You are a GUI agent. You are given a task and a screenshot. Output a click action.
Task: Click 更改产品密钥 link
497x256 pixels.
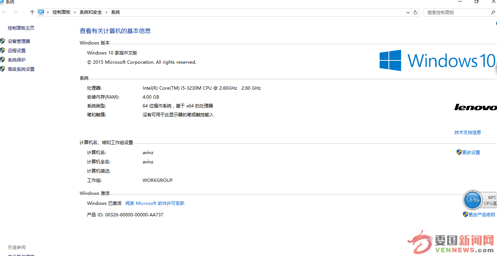click(x=482, y=215)
